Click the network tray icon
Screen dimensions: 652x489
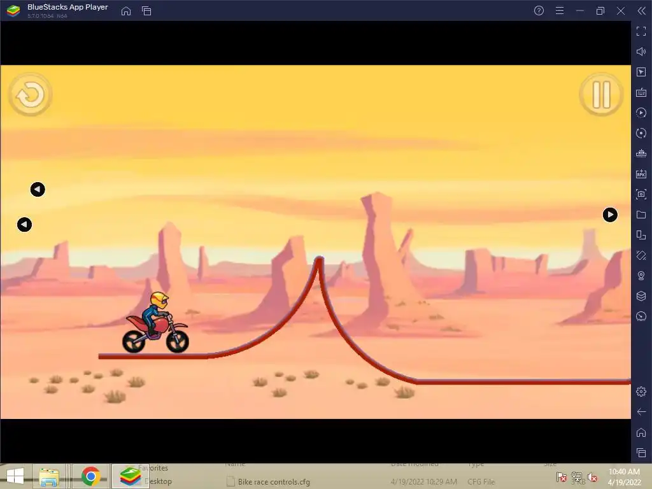577,477
